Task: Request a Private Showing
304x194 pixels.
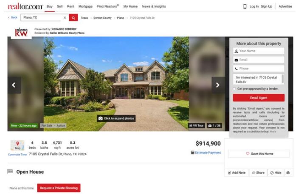Action: [59, 188]
